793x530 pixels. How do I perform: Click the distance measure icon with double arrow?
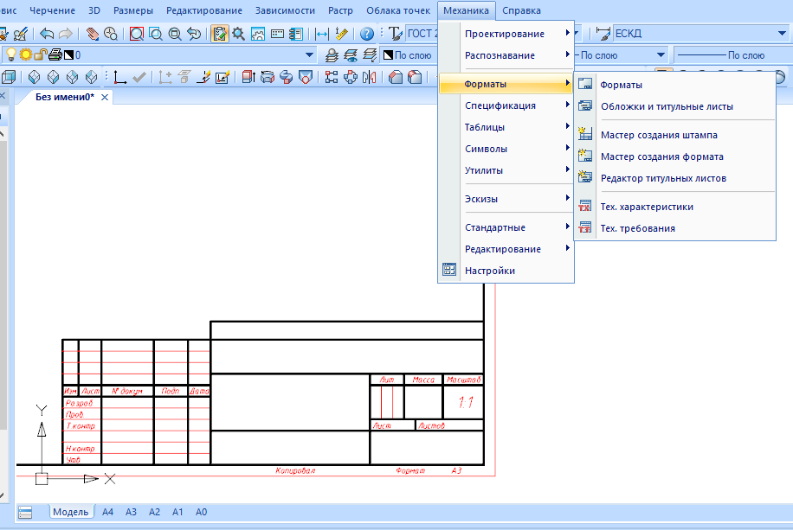pyautogui.click(x=322, y=34)
